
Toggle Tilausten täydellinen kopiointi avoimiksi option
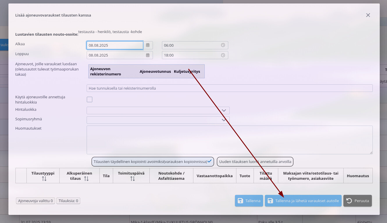pyautogui.click(x=153, y=162)
